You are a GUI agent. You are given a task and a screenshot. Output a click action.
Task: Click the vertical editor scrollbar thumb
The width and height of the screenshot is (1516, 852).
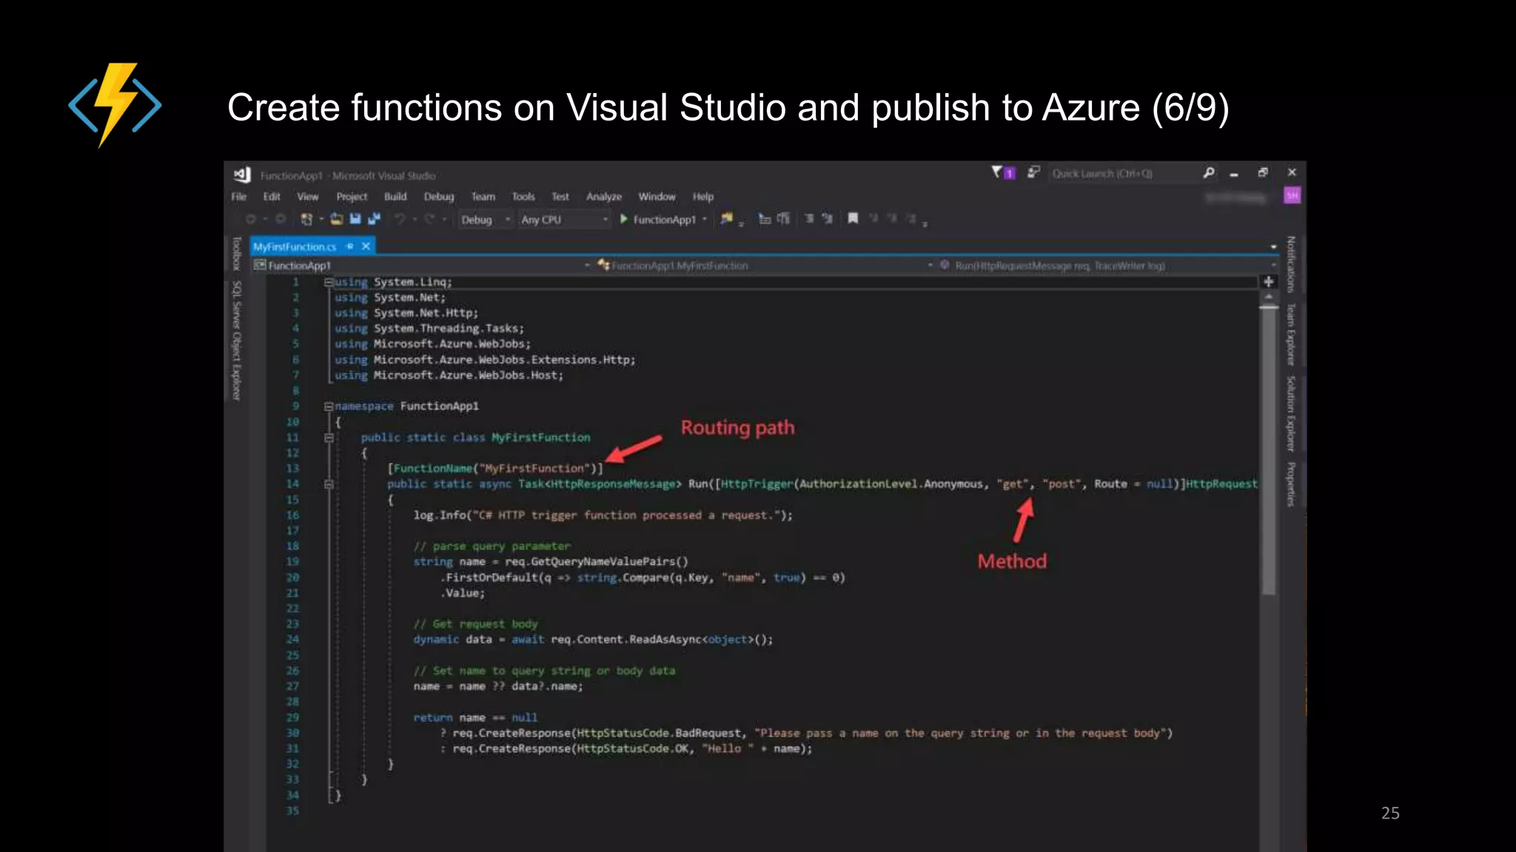pos(1269,450)
